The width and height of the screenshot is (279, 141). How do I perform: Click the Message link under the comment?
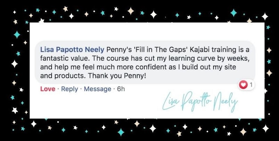(98, 89)
